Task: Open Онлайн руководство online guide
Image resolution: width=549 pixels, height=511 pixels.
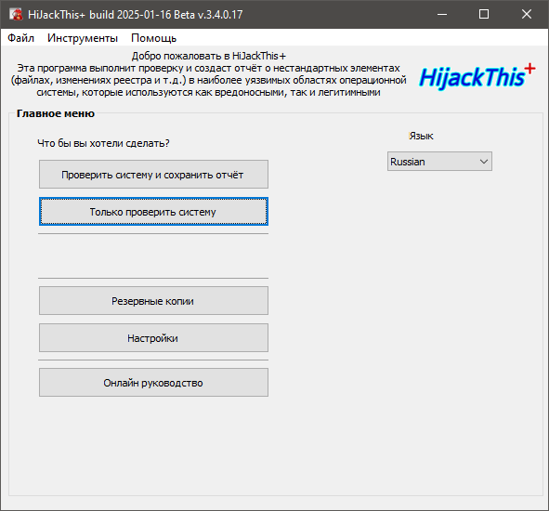Action: (153, 383)
